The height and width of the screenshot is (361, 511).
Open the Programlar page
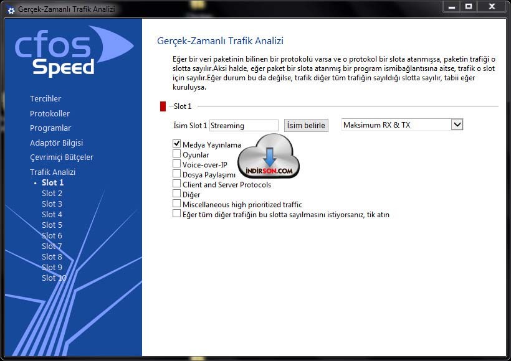click(x=50, y=128)
